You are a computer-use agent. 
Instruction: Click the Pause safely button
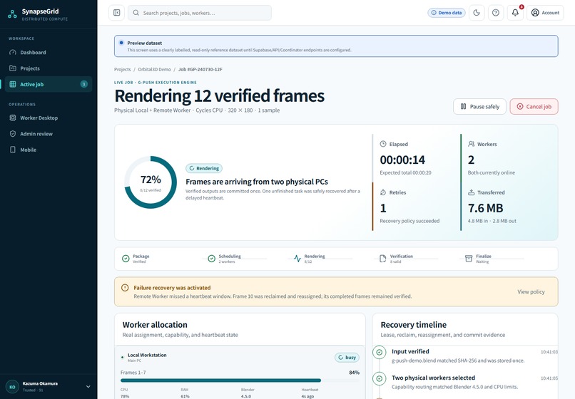(x=479, y=107)
